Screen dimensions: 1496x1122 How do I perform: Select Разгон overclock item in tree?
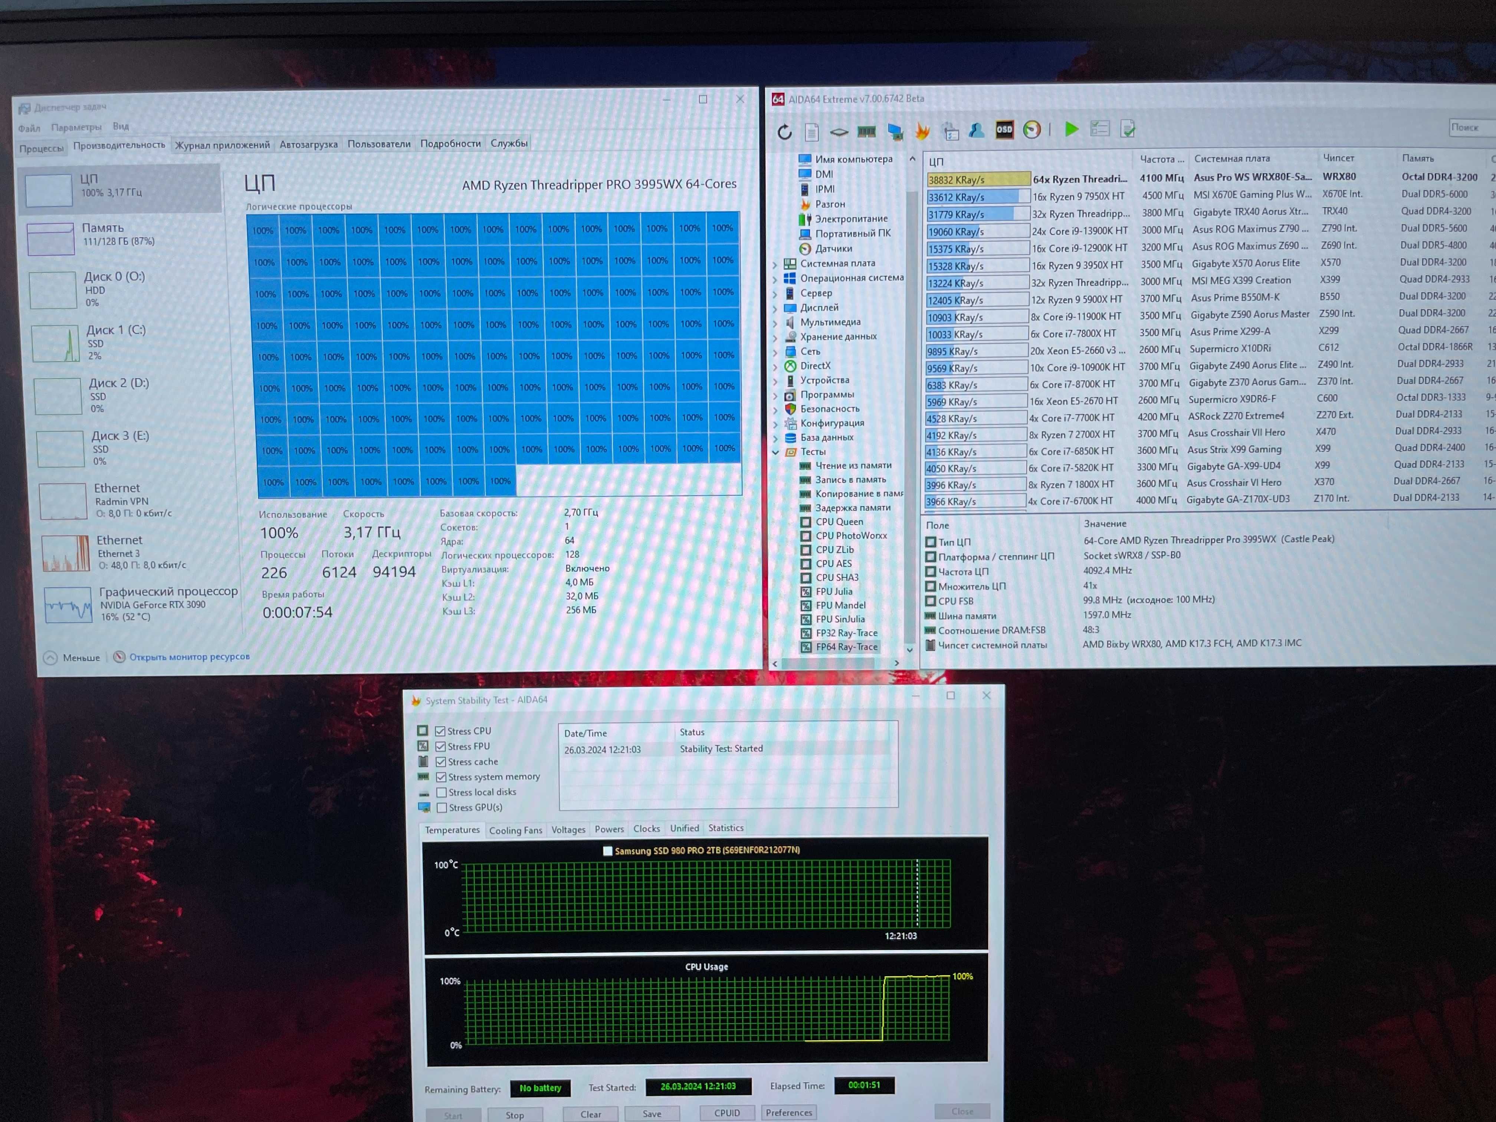point(830,204)
